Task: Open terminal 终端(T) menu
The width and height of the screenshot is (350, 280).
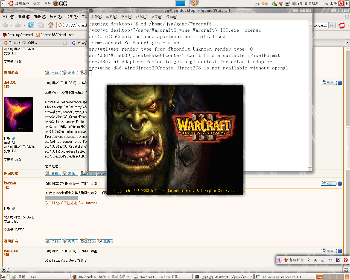Action: (x=142, y=17)
